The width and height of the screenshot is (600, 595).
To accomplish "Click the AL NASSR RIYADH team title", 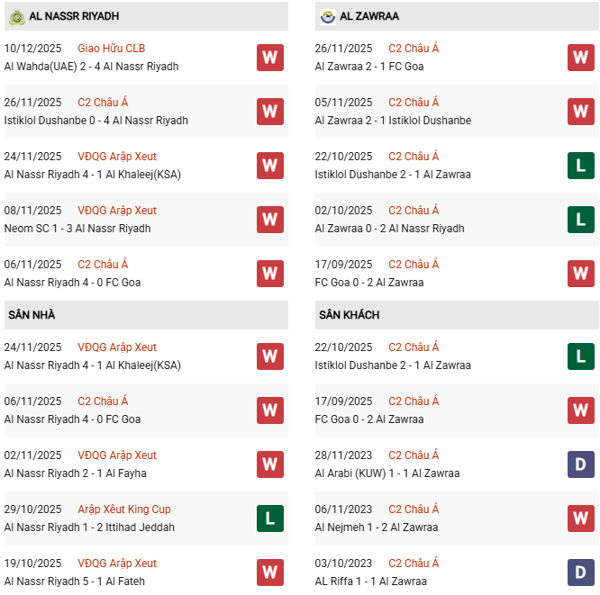I will (x=74, y=16).
